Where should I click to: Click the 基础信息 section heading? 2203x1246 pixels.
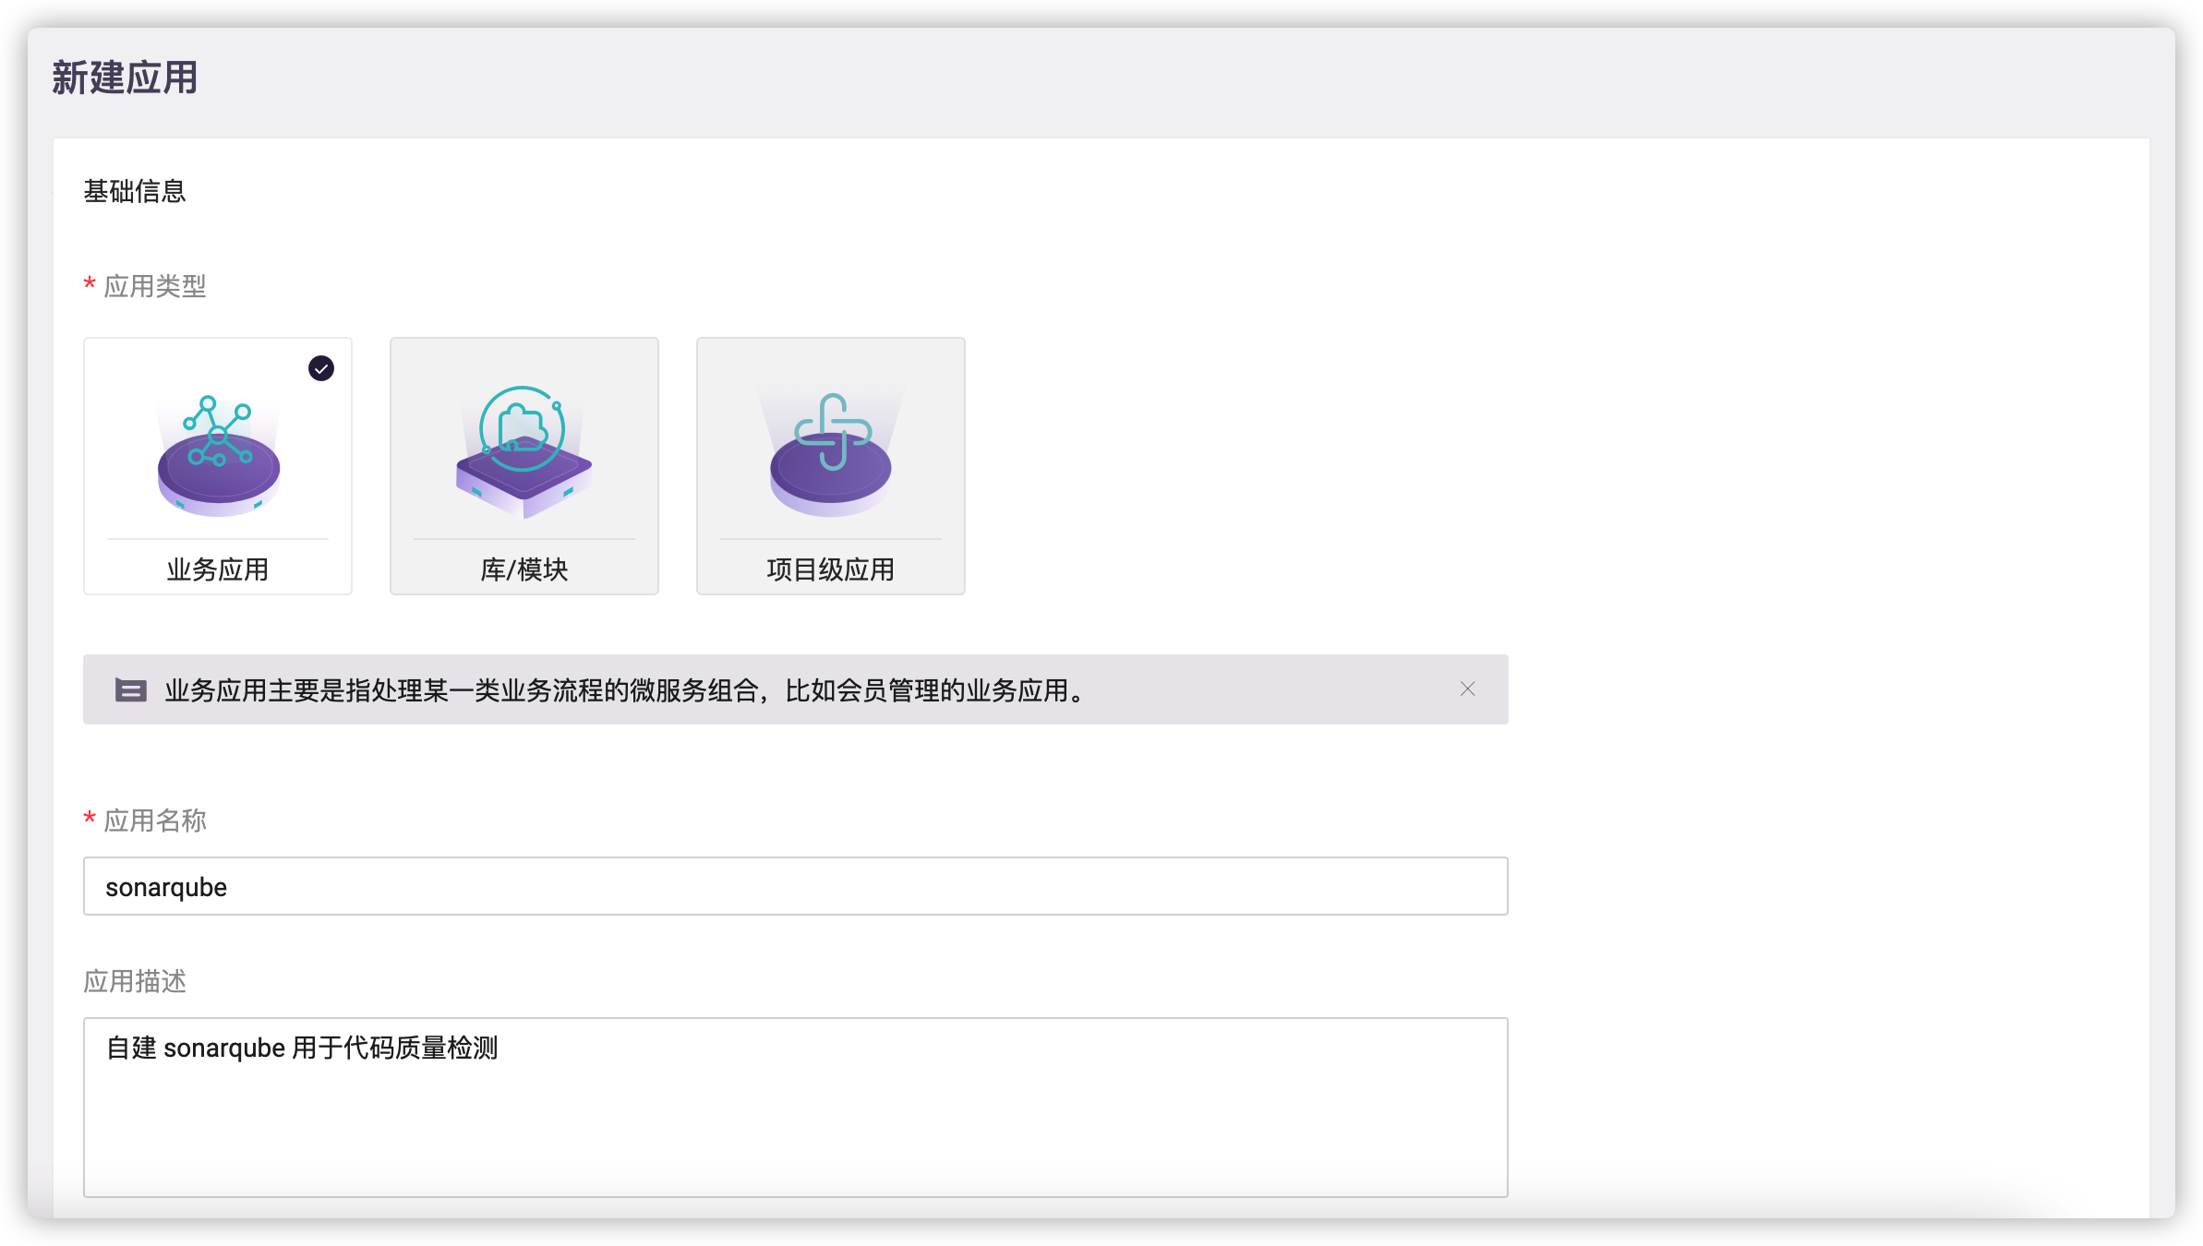pos(133,191)
